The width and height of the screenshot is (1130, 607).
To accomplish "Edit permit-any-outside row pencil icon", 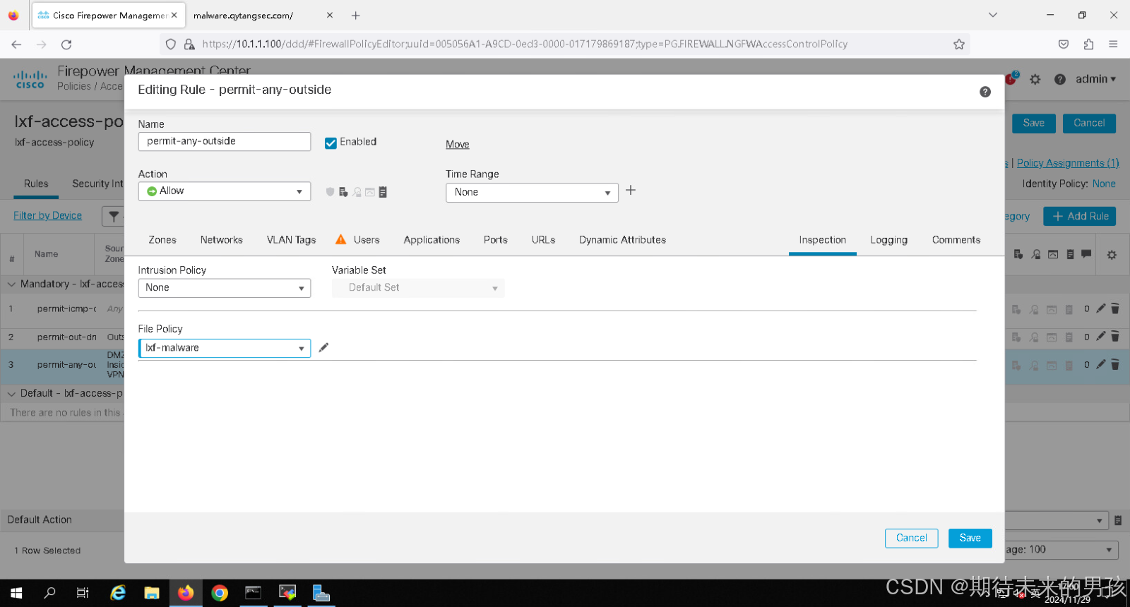I will click(1100, 365).
